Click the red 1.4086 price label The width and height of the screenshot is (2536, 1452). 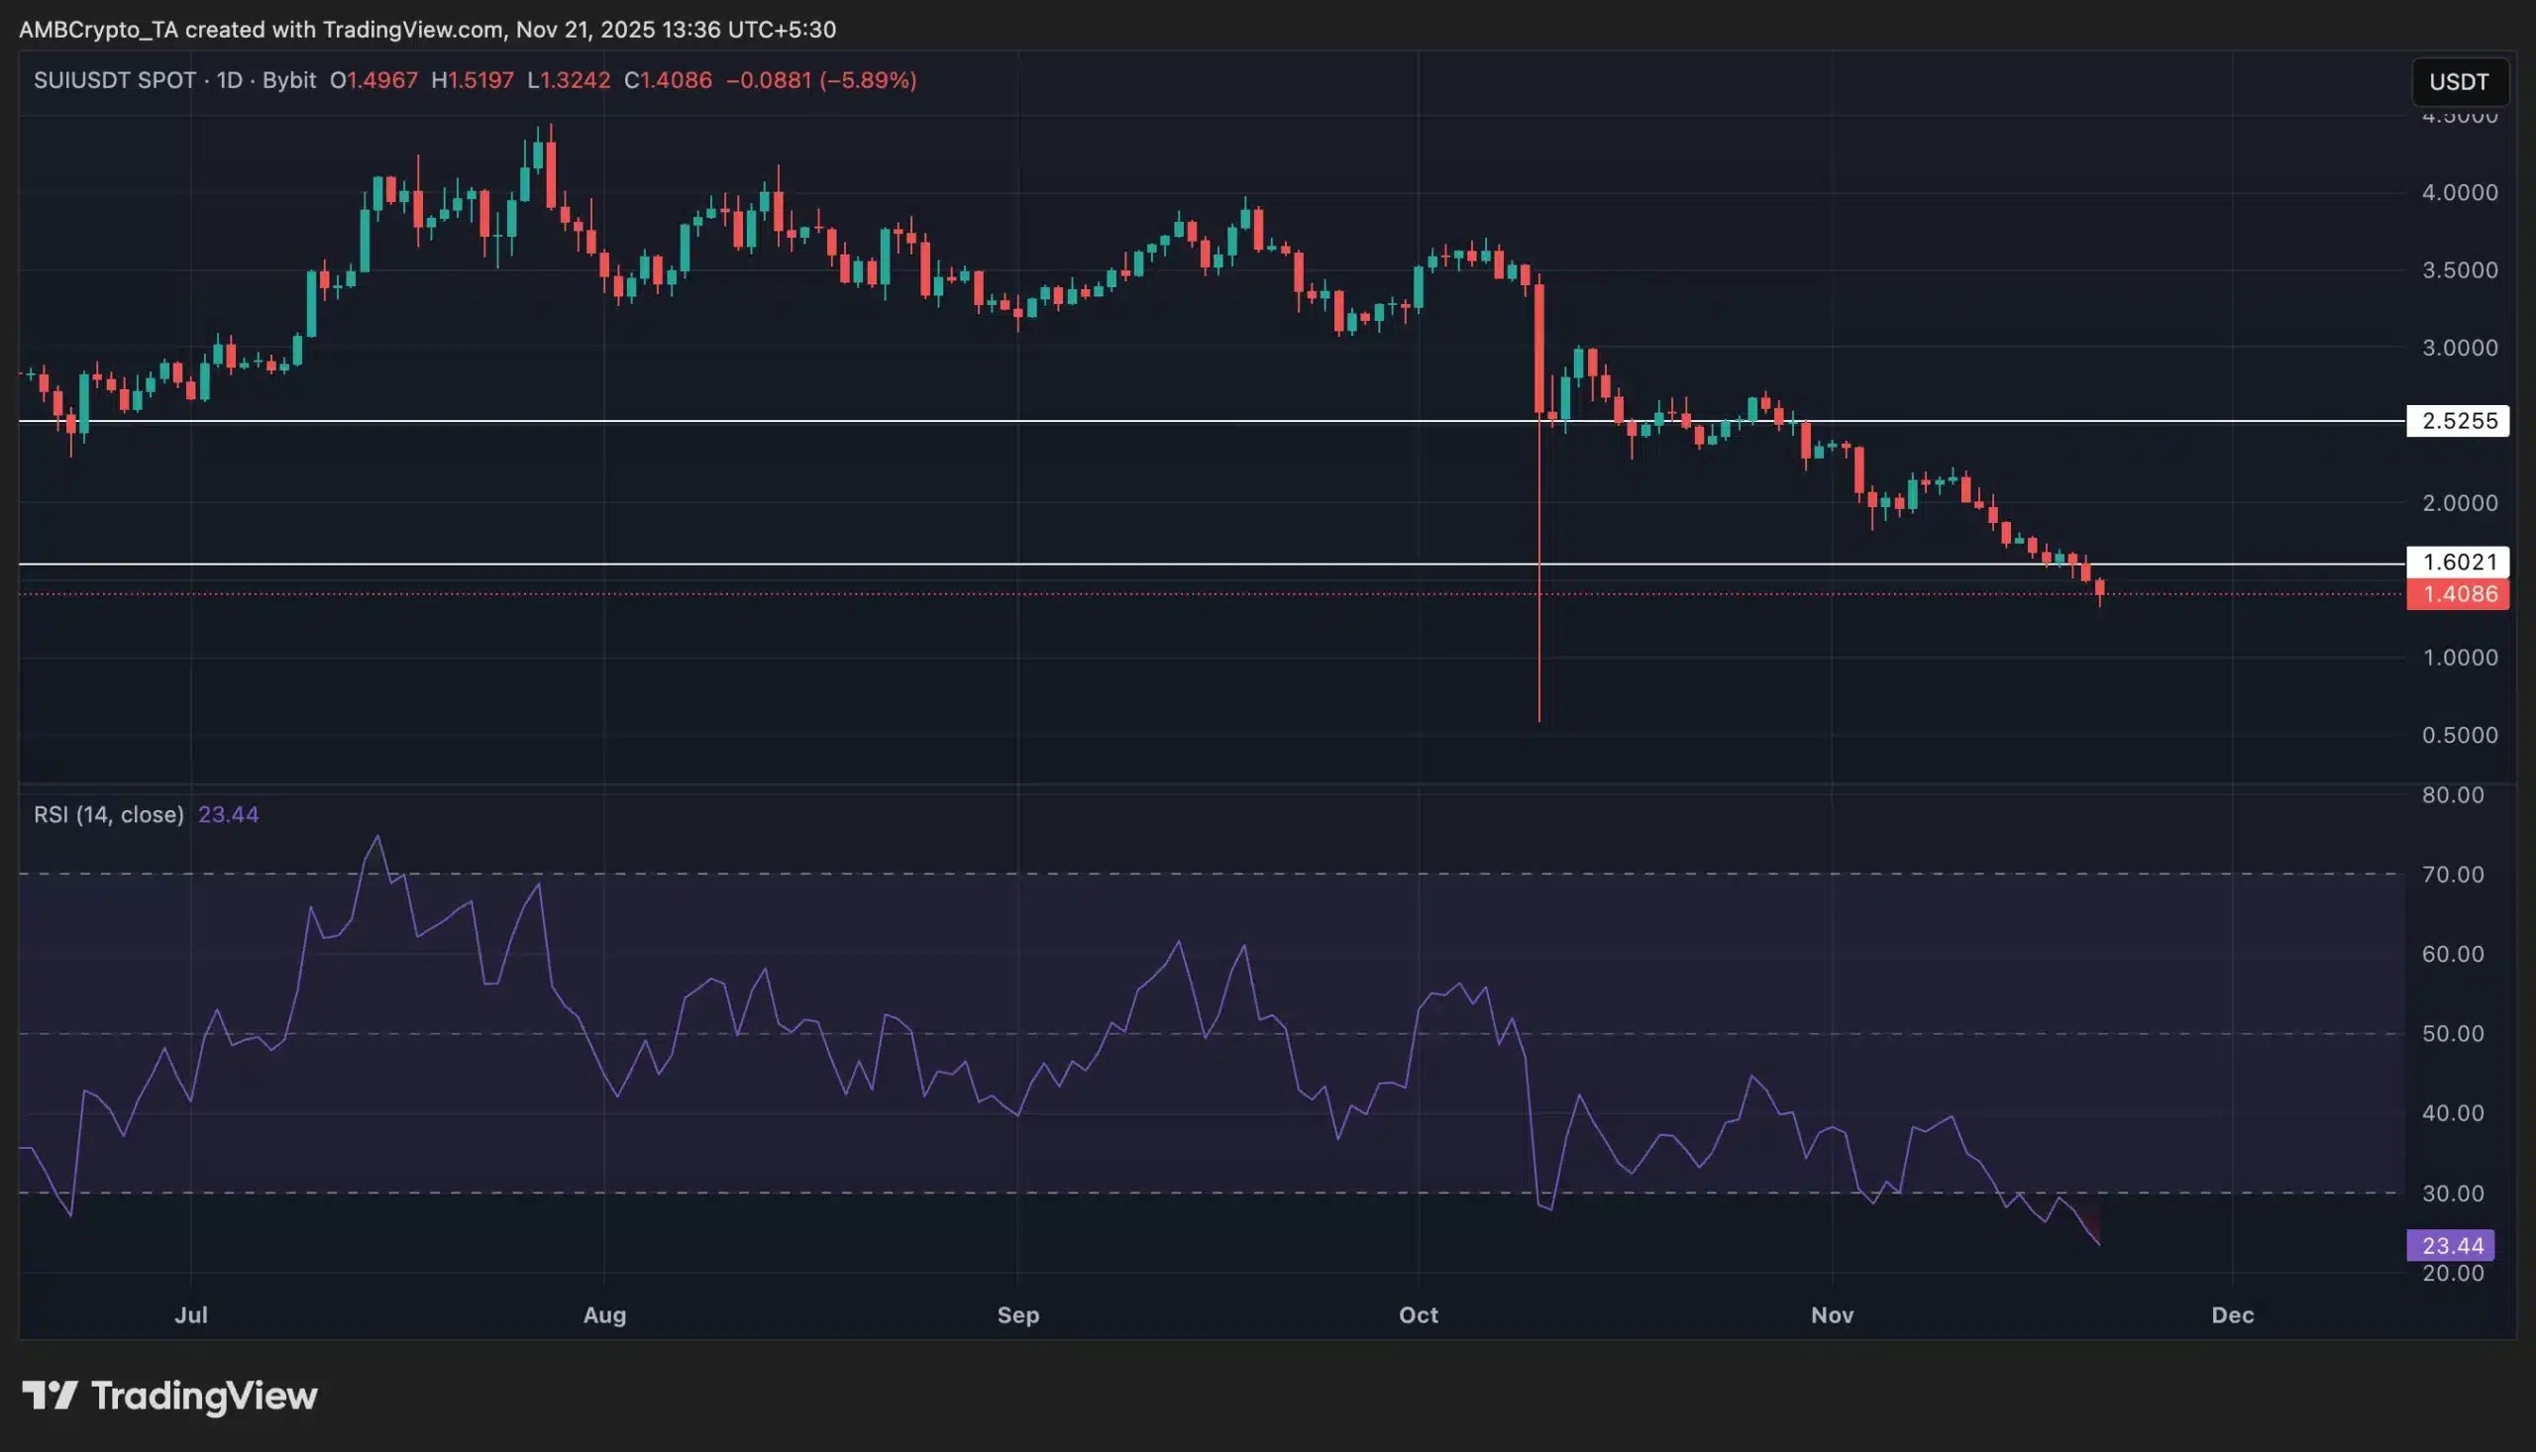pos(2457,594)
